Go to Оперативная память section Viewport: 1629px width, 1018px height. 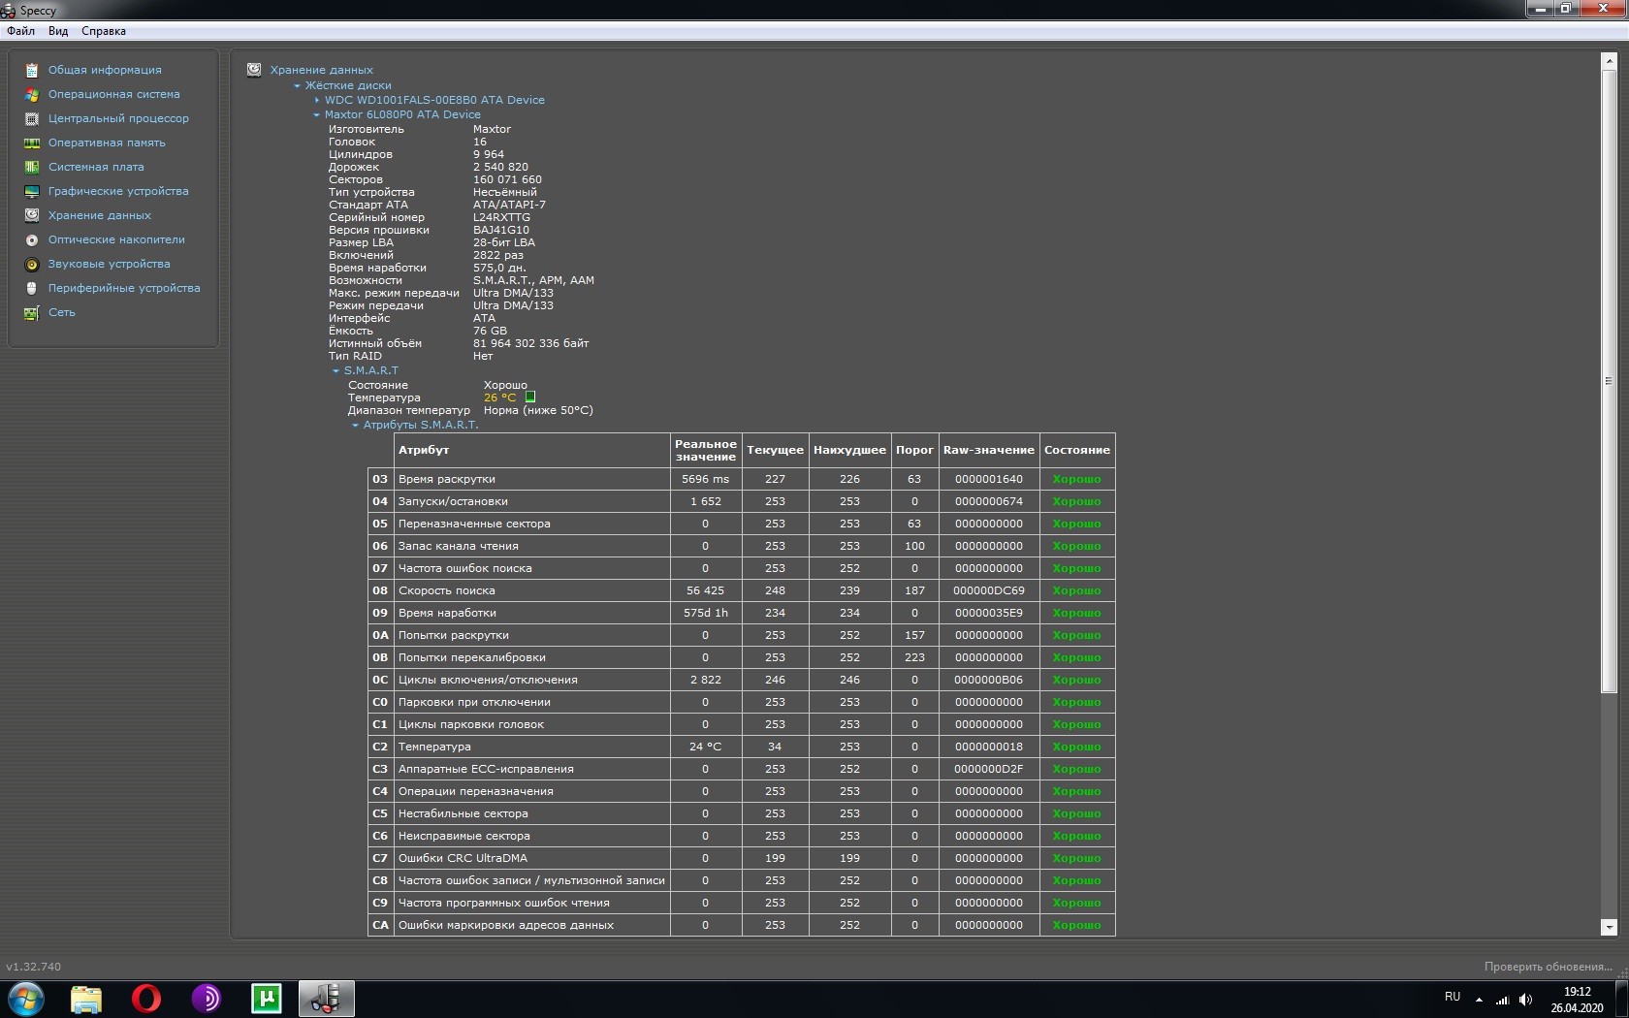point(107,143)
